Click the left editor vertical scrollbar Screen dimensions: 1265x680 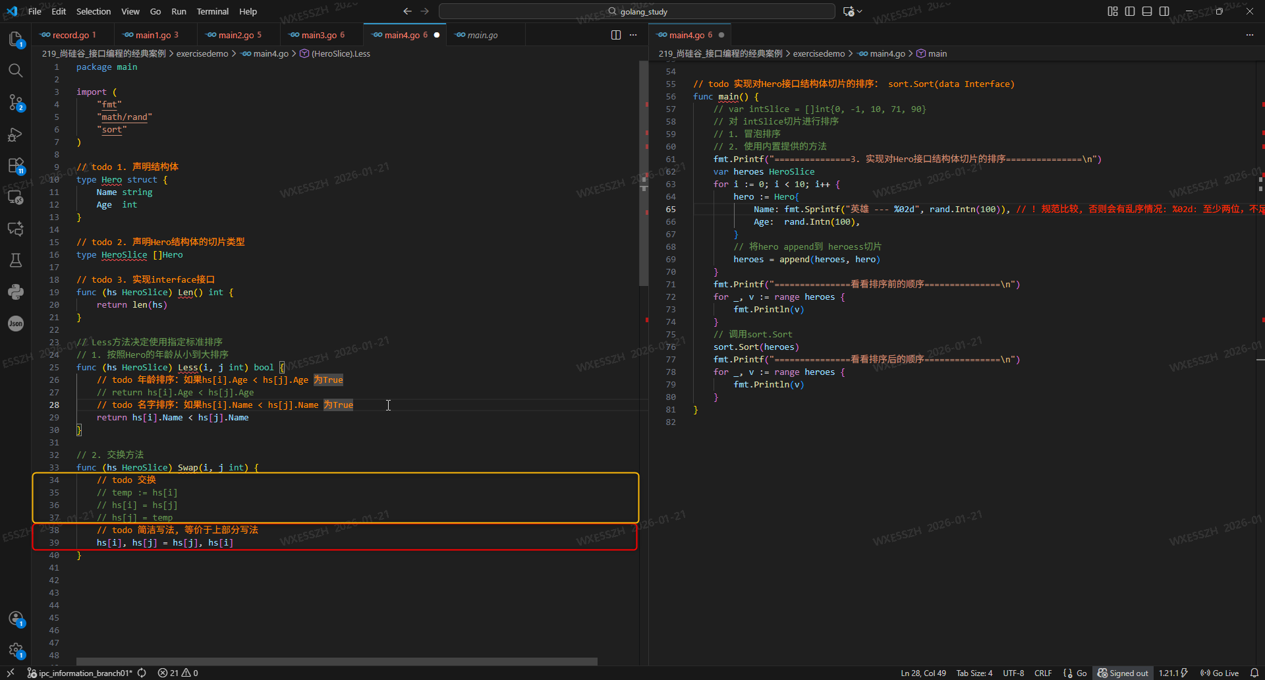point(644,173)
